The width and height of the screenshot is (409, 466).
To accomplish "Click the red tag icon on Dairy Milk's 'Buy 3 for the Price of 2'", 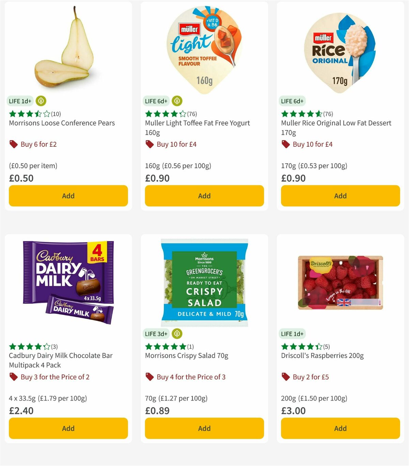I will [14, 377].
